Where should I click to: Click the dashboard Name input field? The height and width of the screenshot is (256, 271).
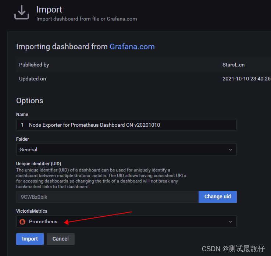126,125
